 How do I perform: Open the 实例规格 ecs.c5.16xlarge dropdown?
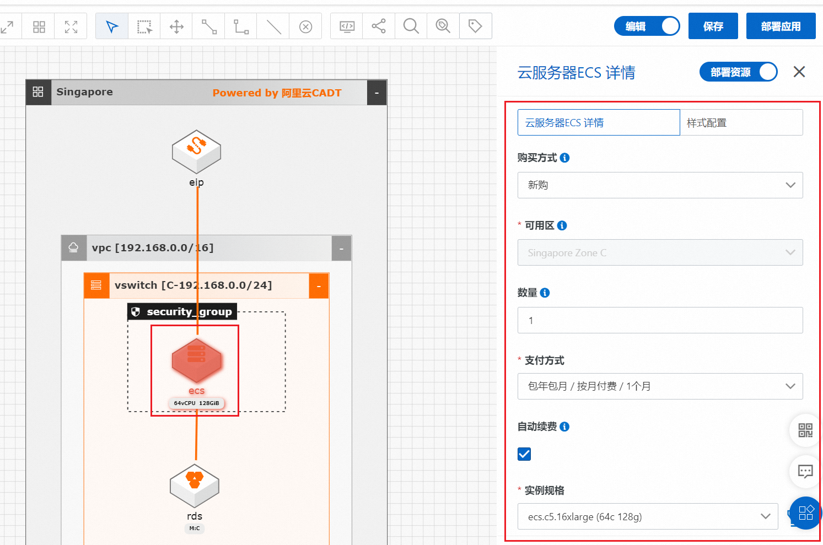(648, 516)
